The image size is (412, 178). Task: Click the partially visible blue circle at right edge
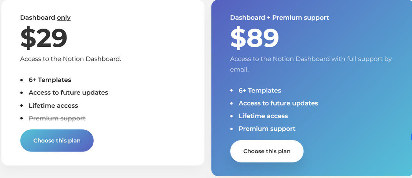[411, 136]
